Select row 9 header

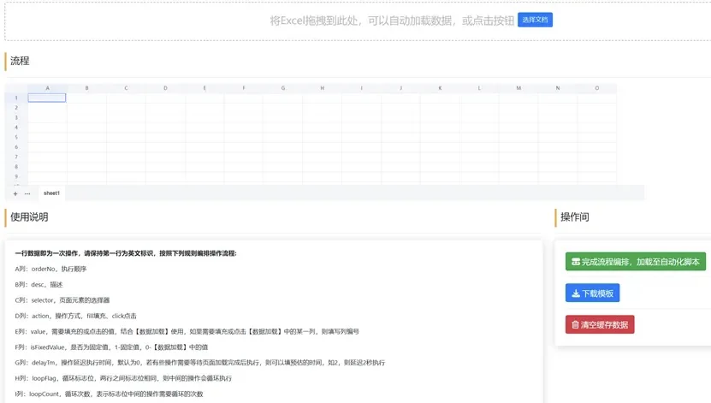point(16,176)
